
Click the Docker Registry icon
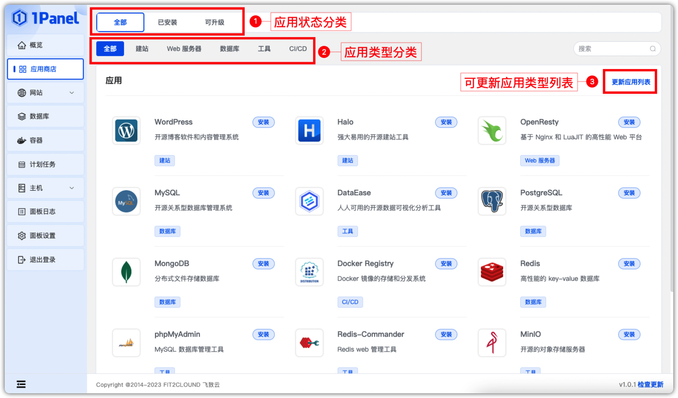[x=309, y=272]
